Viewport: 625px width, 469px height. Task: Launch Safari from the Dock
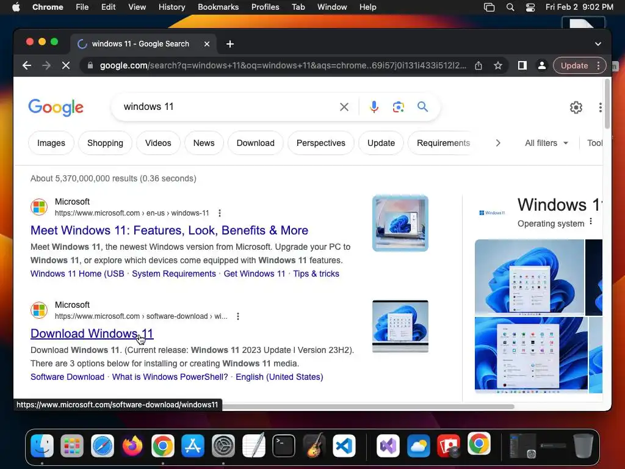click(103, 445)
